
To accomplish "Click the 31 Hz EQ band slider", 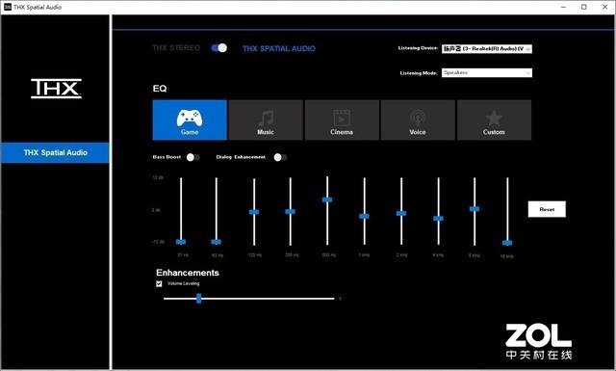I will click(x=181, y=211).
